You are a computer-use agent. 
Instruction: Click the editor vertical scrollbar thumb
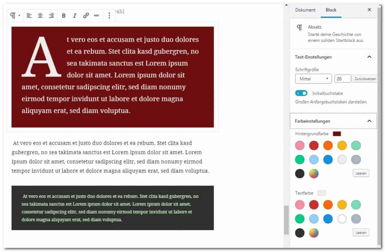286,220
